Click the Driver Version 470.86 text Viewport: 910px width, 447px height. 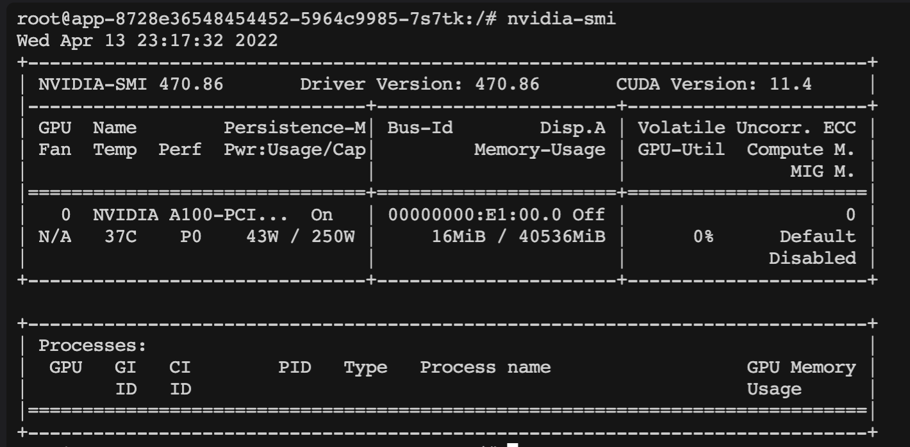(x=420, y=85)
